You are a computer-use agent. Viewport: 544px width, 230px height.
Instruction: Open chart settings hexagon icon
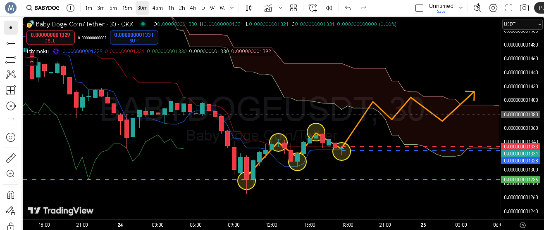pyautogui.click(x=493, y=8)
